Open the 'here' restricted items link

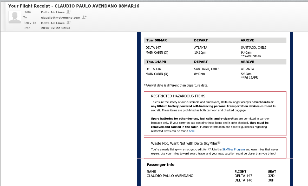(x=192, y=131)
